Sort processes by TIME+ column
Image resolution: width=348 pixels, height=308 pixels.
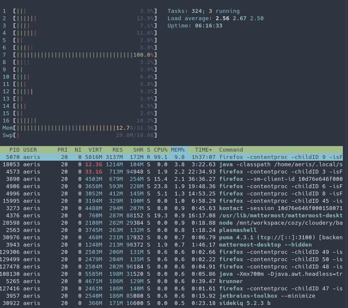click(204, 150)
